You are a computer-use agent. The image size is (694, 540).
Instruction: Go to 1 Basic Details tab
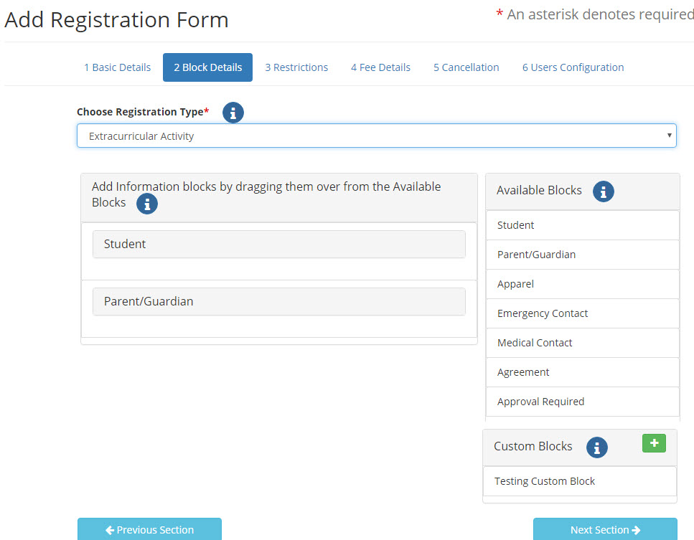117,67
